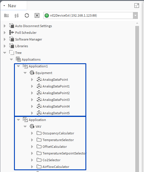The width and height of the screenshot is (144, 172).
Task: Select the AirFlowCalculator label
Action: [x=56, y=167]
